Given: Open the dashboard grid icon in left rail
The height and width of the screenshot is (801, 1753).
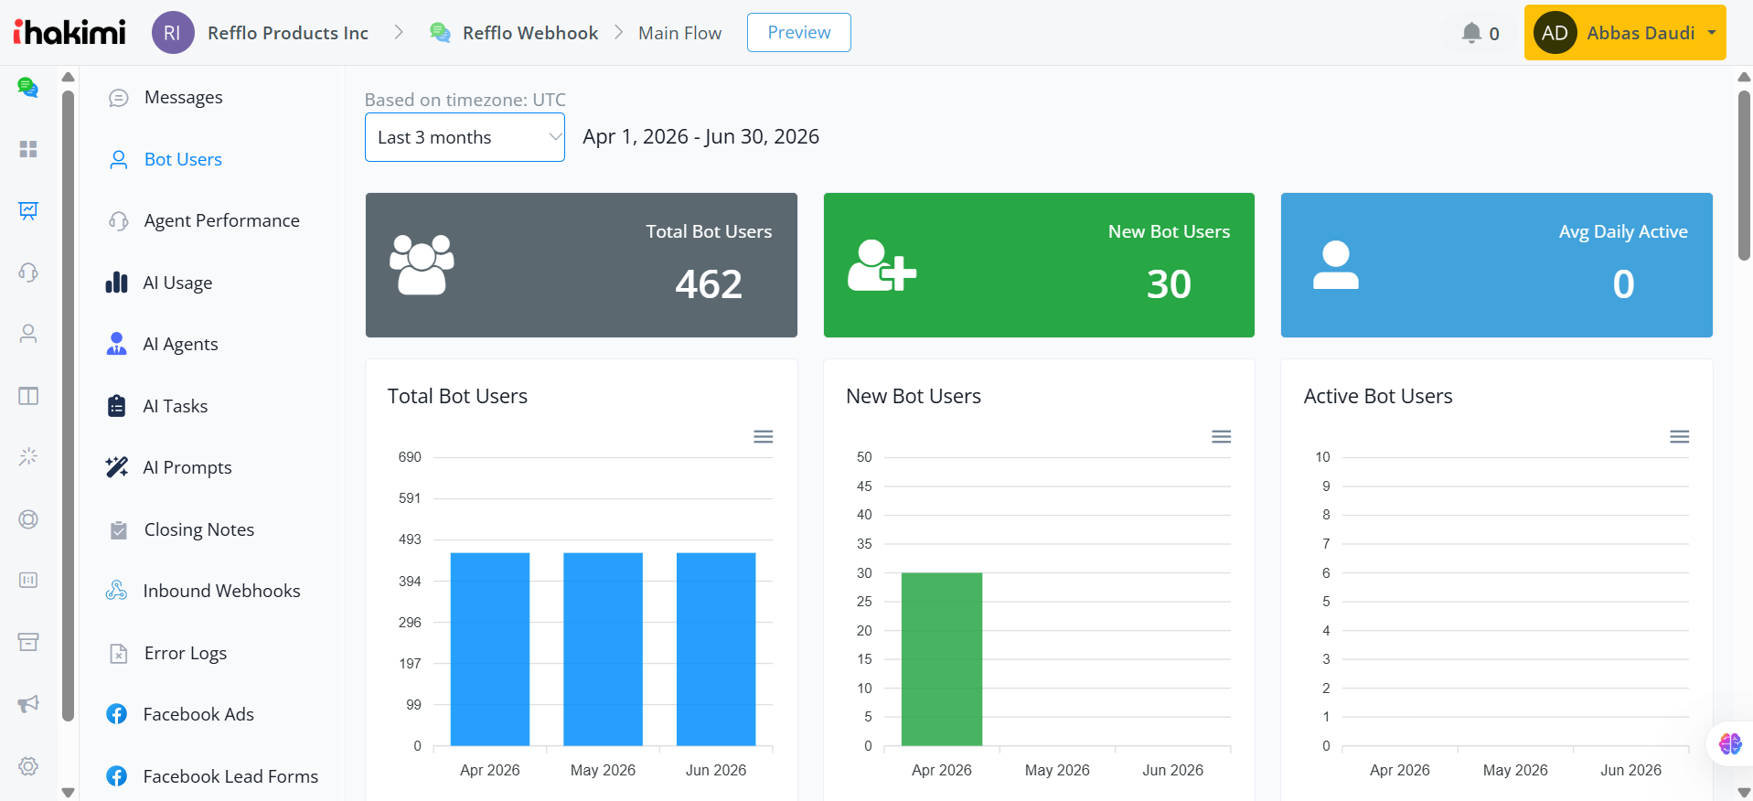Looking at the screenshot, I should (x=28, y=149).
